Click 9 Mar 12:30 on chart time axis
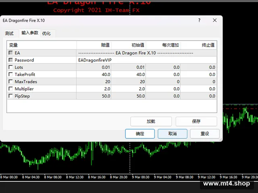 (206, 177)
